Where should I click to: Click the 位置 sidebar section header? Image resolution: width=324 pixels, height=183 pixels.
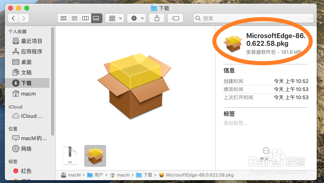point(13,129)
